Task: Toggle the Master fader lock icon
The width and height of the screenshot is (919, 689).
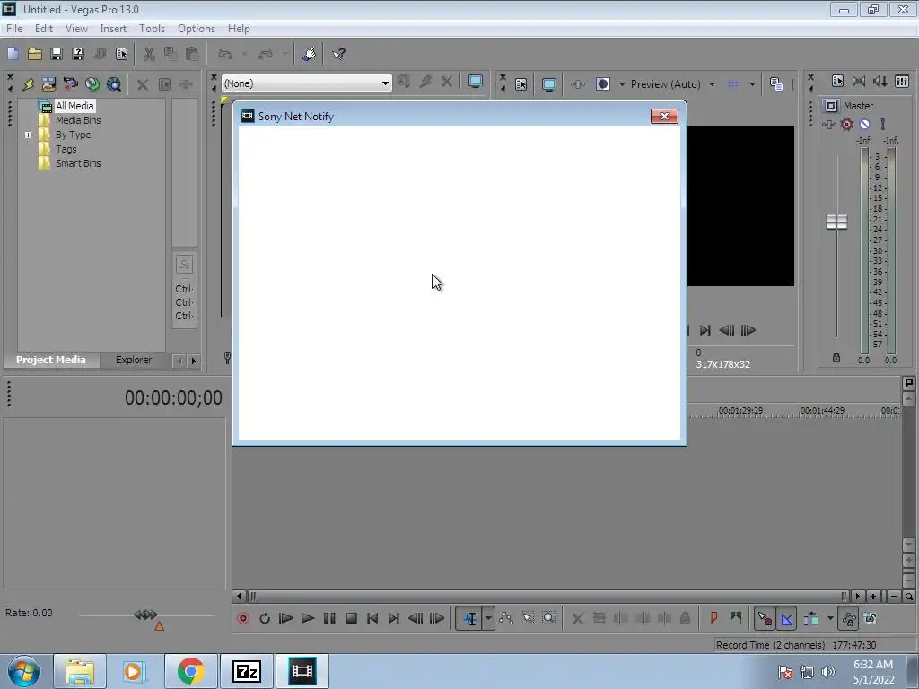Action: pos(836,357)
